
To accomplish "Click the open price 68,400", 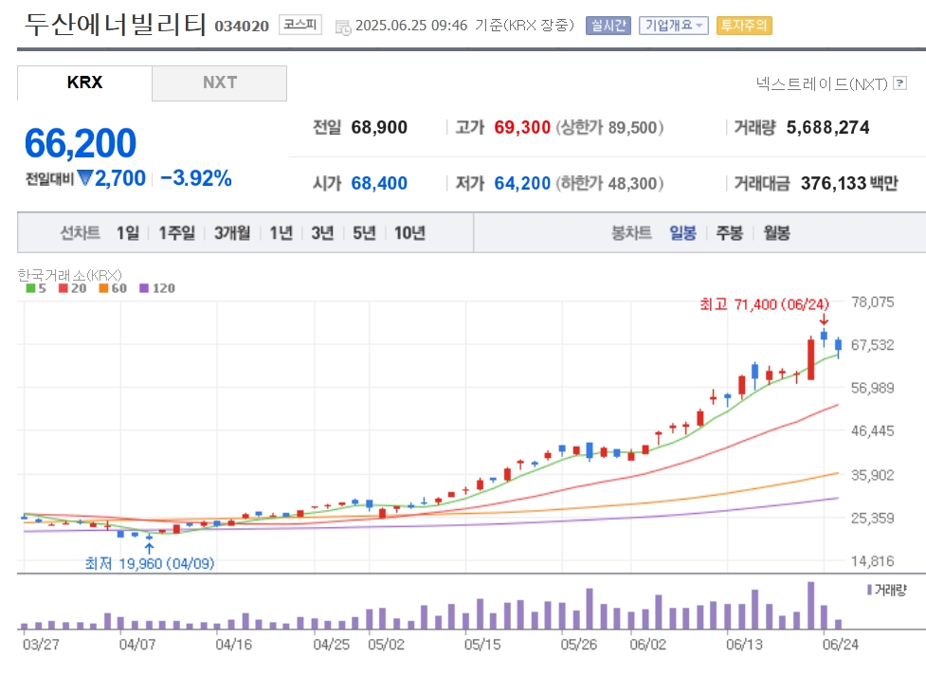I will coord(379,184).
